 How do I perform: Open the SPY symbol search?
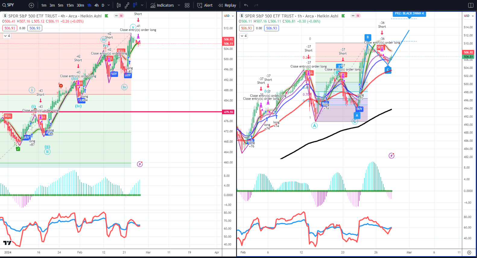pyautogui.click(x=8, y=5)
